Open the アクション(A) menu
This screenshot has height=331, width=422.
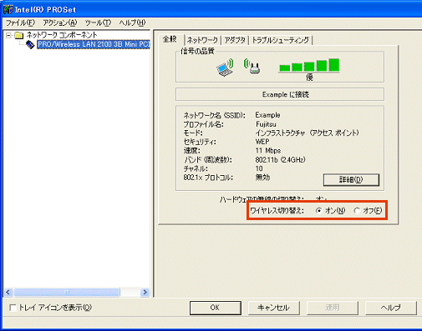point(60,23)
